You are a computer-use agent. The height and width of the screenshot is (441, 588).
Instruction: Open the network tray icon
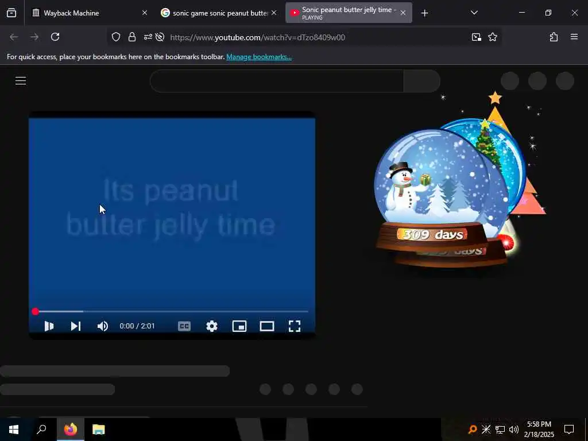click(x=500, y=430)
